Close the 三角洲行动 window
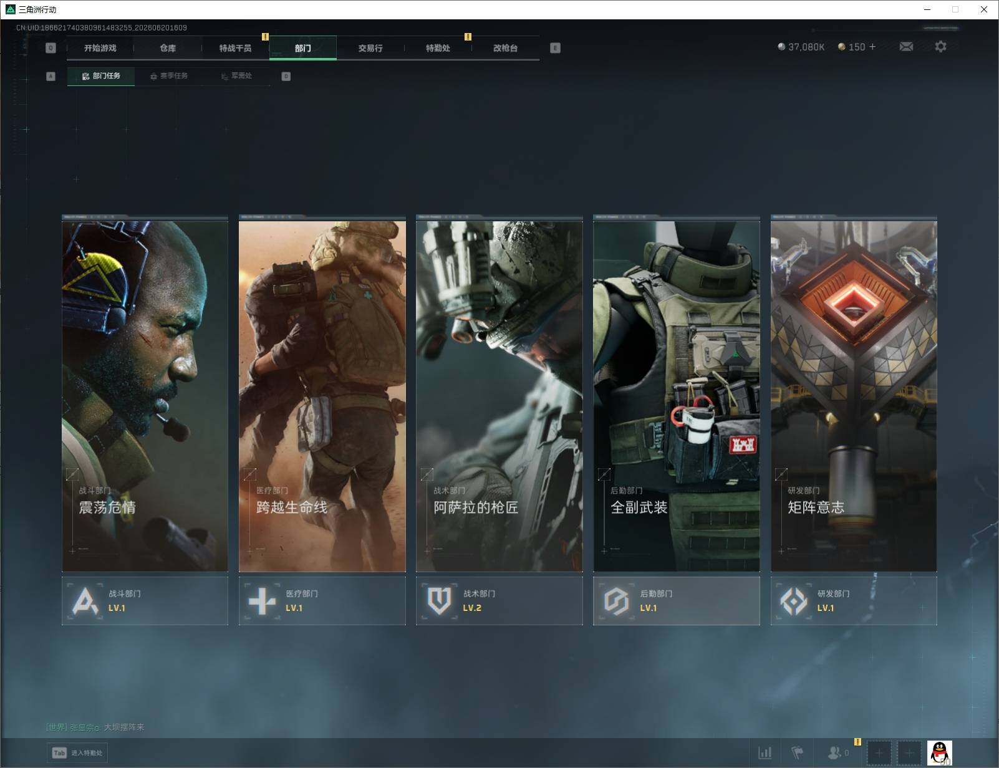The width and height of the screenshot is (999, 768). pos(984,9)
